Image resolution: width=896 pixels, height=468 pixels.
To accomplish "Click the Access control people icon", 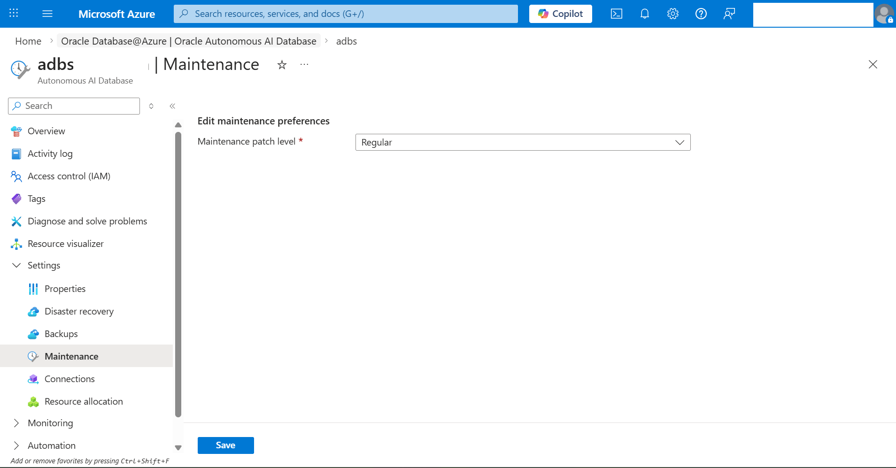I will pos(16,176).
